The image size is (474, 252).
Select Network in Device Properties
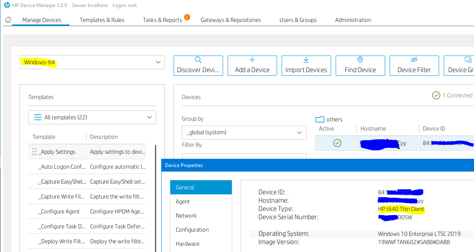(x=201, y=216)
